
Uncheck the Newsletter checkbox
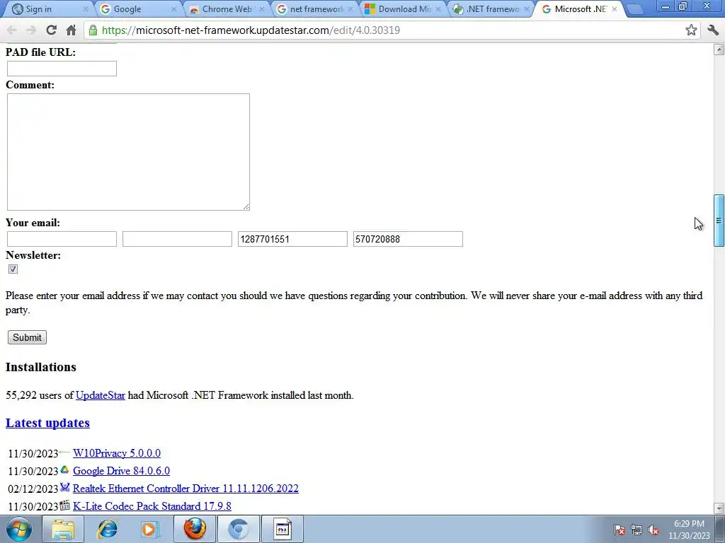point(13,269)
